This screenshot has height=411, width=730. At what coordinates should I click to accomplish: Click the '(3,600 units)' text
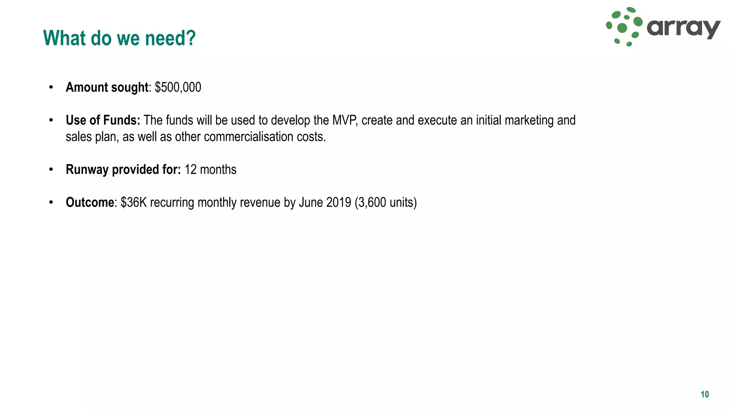[x=386, y=202]
